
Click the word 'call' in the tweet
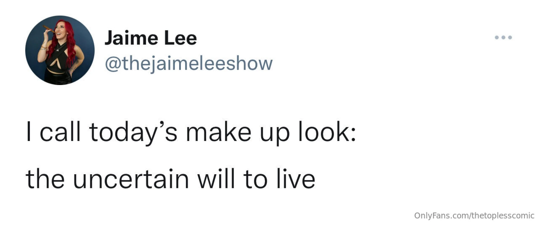click(60, 132)
